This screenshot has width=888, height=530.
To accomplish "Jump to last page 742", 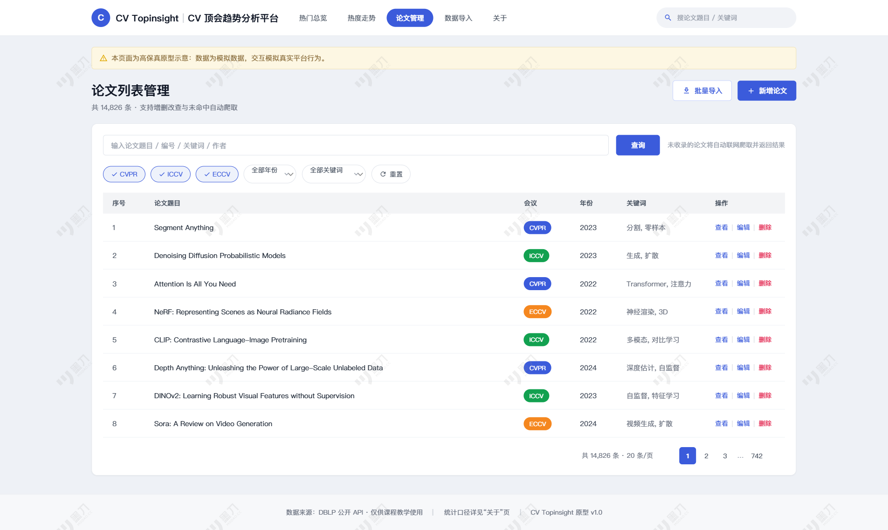I will [x=757, y=456].
